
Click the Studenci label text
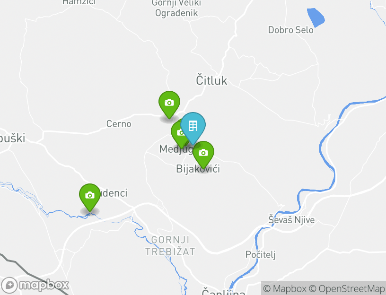(x=114, y=193)
